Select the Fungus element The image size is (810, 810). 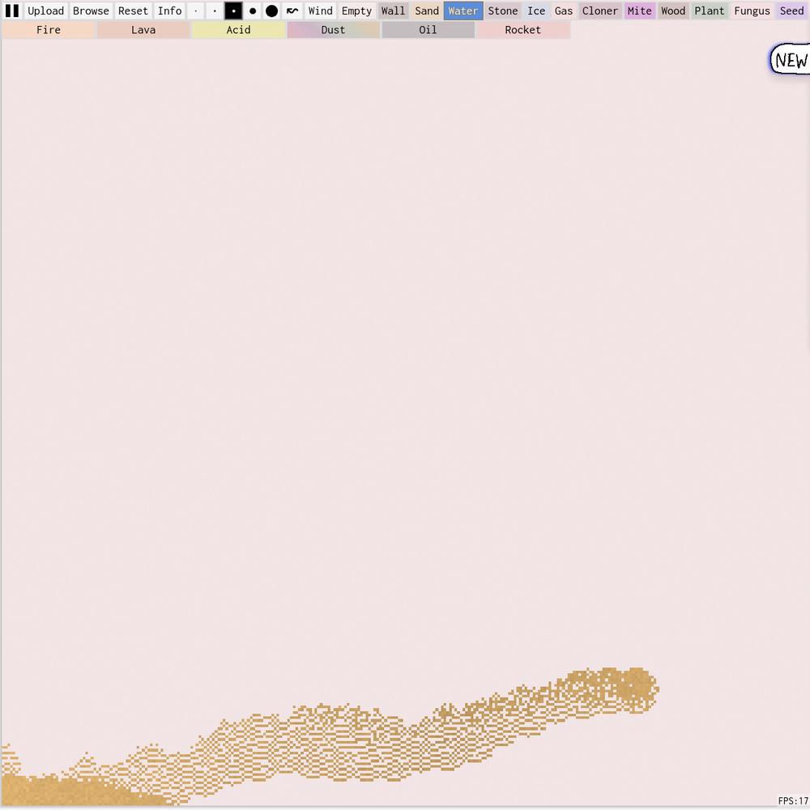[752, 11]
